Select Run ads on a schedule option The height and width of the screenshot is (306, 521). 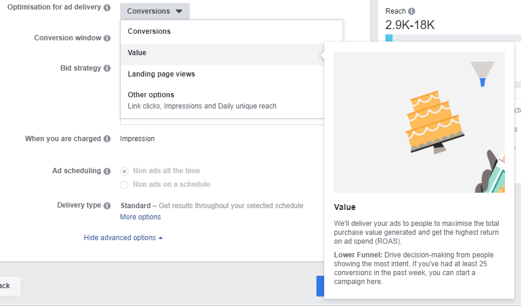[x=124, y=184]
